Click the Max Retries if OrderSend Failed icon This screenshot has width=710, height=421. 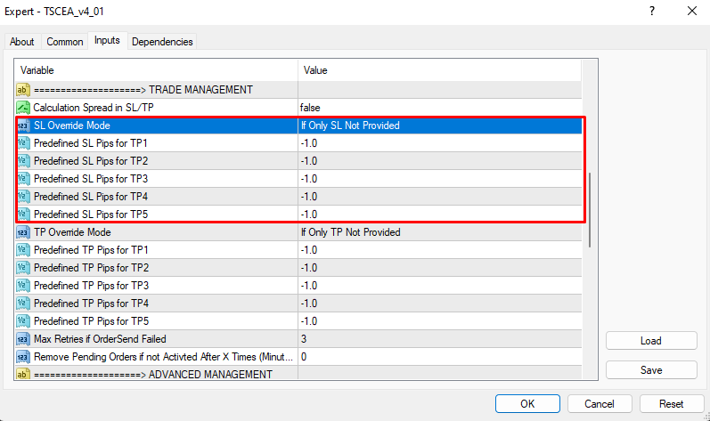[x=24, y=339]
